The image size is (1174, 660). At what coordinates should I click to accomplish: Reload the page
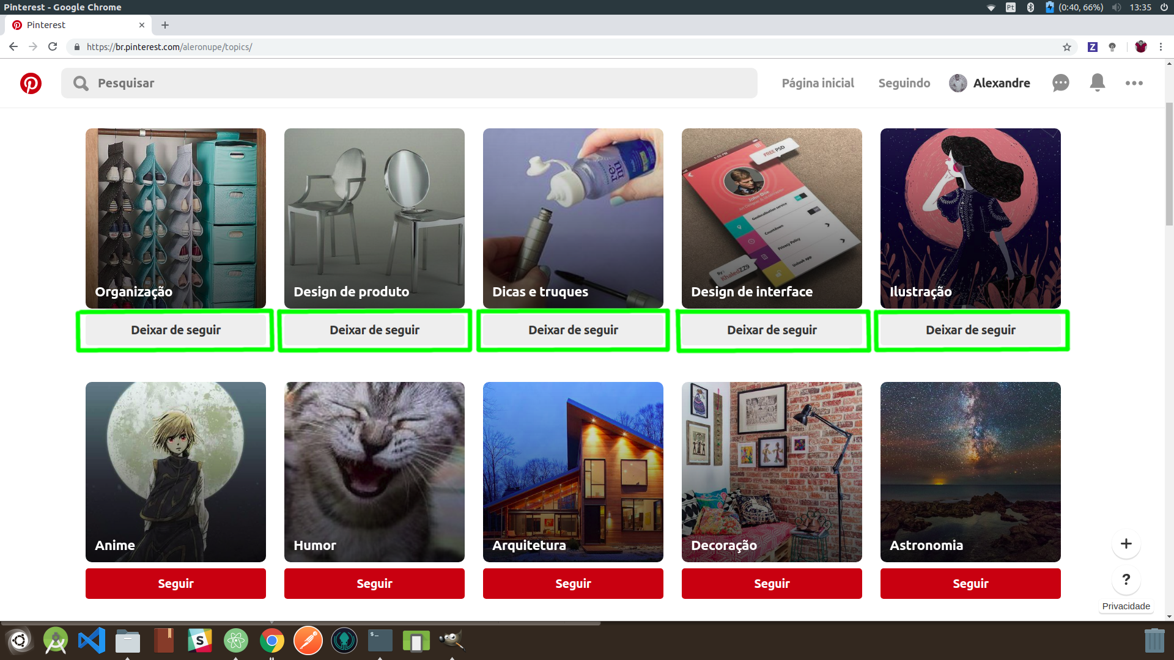[x=53, y=47]
